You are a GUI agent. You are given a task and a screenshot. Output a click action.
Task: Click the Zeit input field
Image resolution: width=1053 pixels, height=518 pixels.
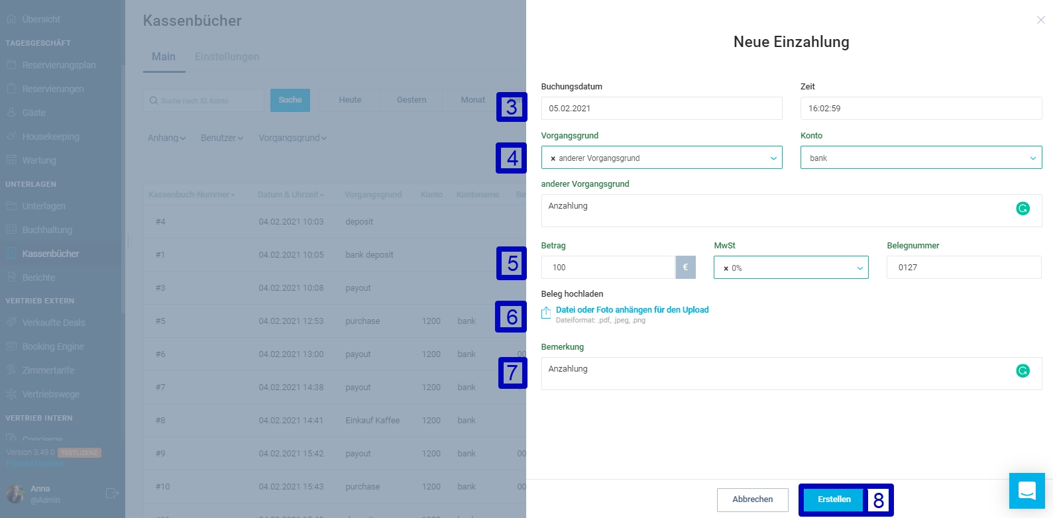coord(920,109)
